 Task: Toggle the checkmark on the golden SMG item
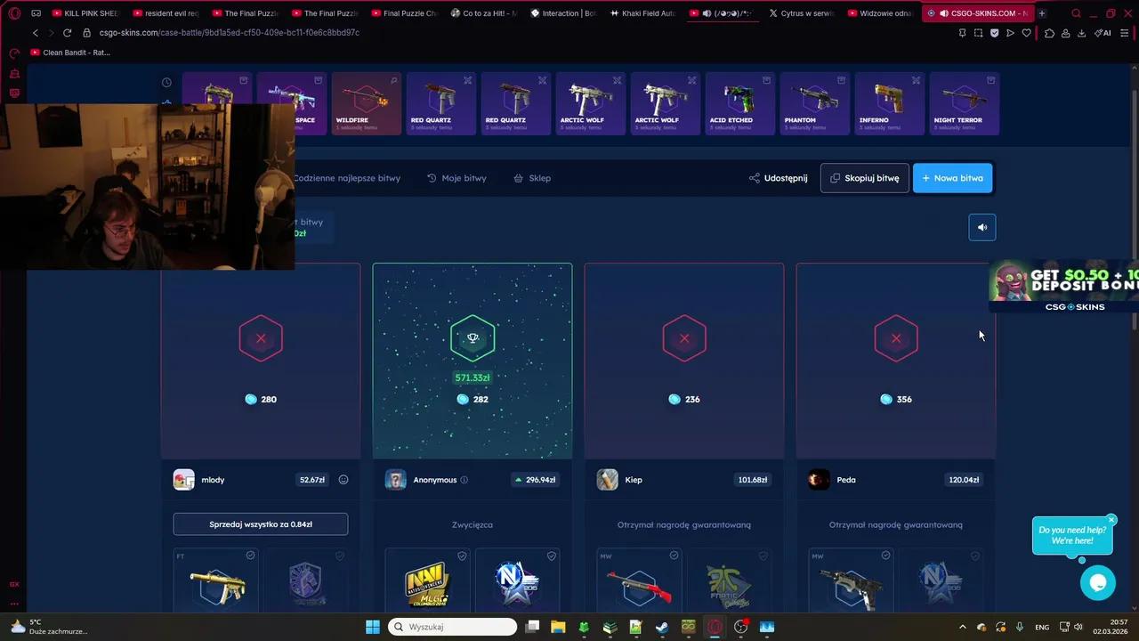click(x=250, y=556)
